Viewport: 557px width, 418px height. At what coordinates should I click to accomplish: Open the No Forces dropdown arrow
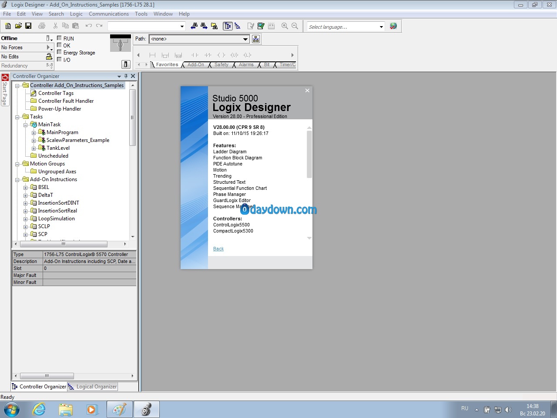pyautogui.click(x=49, y=47)
